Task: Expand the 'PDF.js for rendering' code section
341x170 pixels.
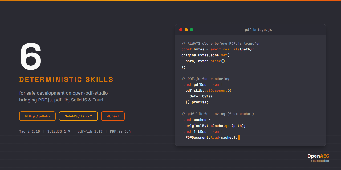Action: (x=205, y=79)
